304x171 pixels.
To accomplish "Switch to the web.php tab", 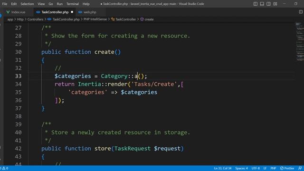I will 90,12.
